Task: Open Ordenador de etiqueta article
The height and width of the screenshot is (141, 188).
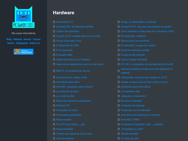Action: (x=132, y=105)
